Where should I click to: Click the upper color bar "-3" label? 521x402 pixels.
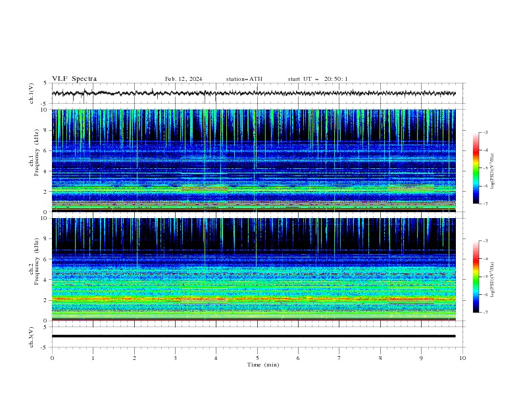coord(485,132)
